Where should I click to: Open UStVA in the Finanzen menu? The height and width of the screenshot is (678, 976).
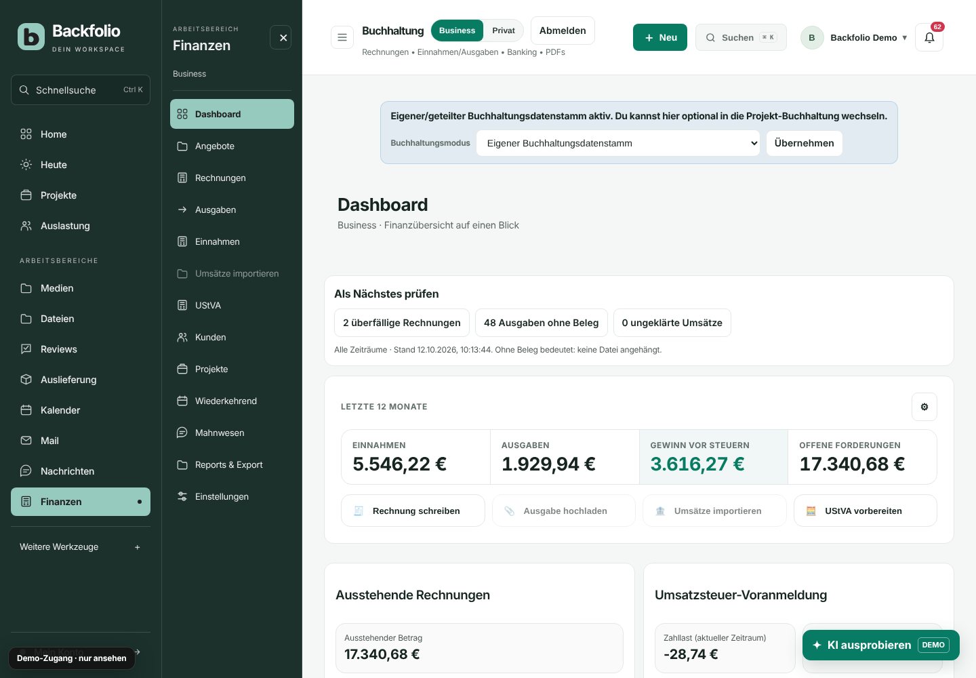point(232,305)
